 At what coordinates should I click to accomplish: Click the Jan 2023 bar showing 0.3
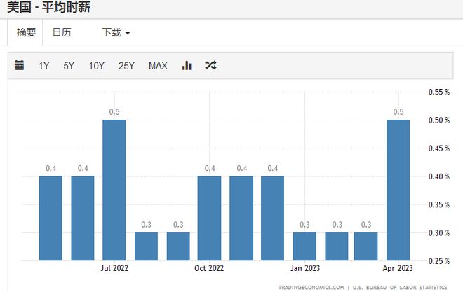tap(304, 246)
